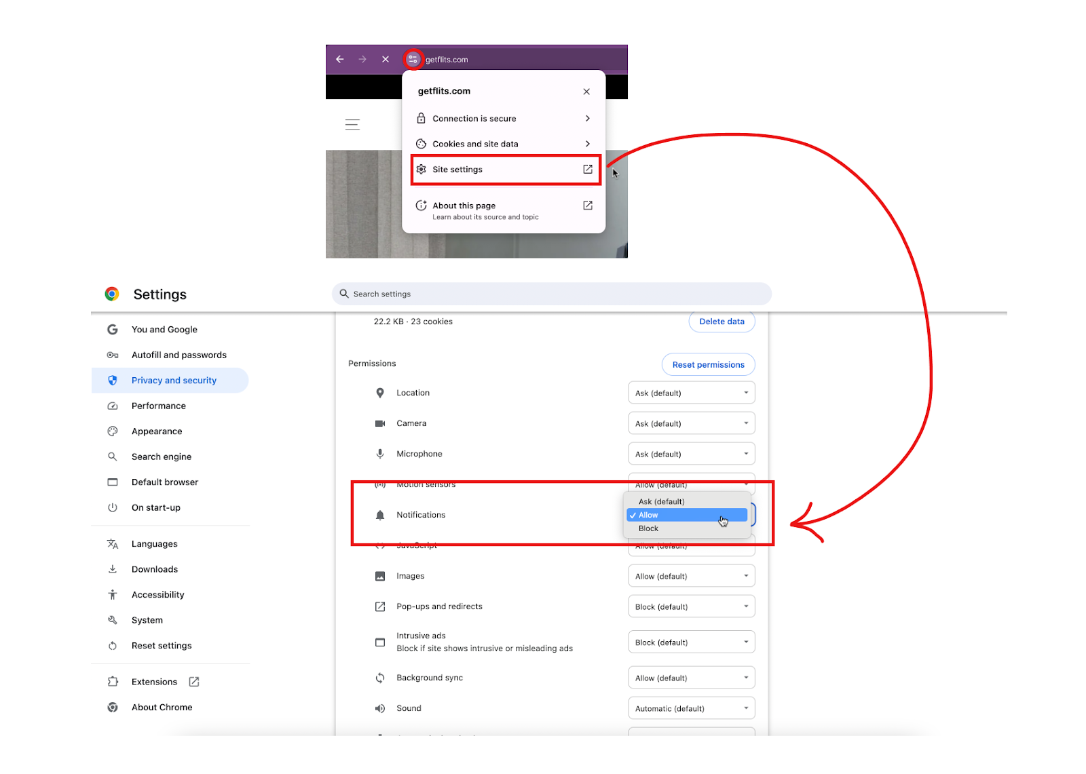Click the key icon for Autofill
The height and width of the screenshot is (774, 1086).
click(x=113, y=355)
